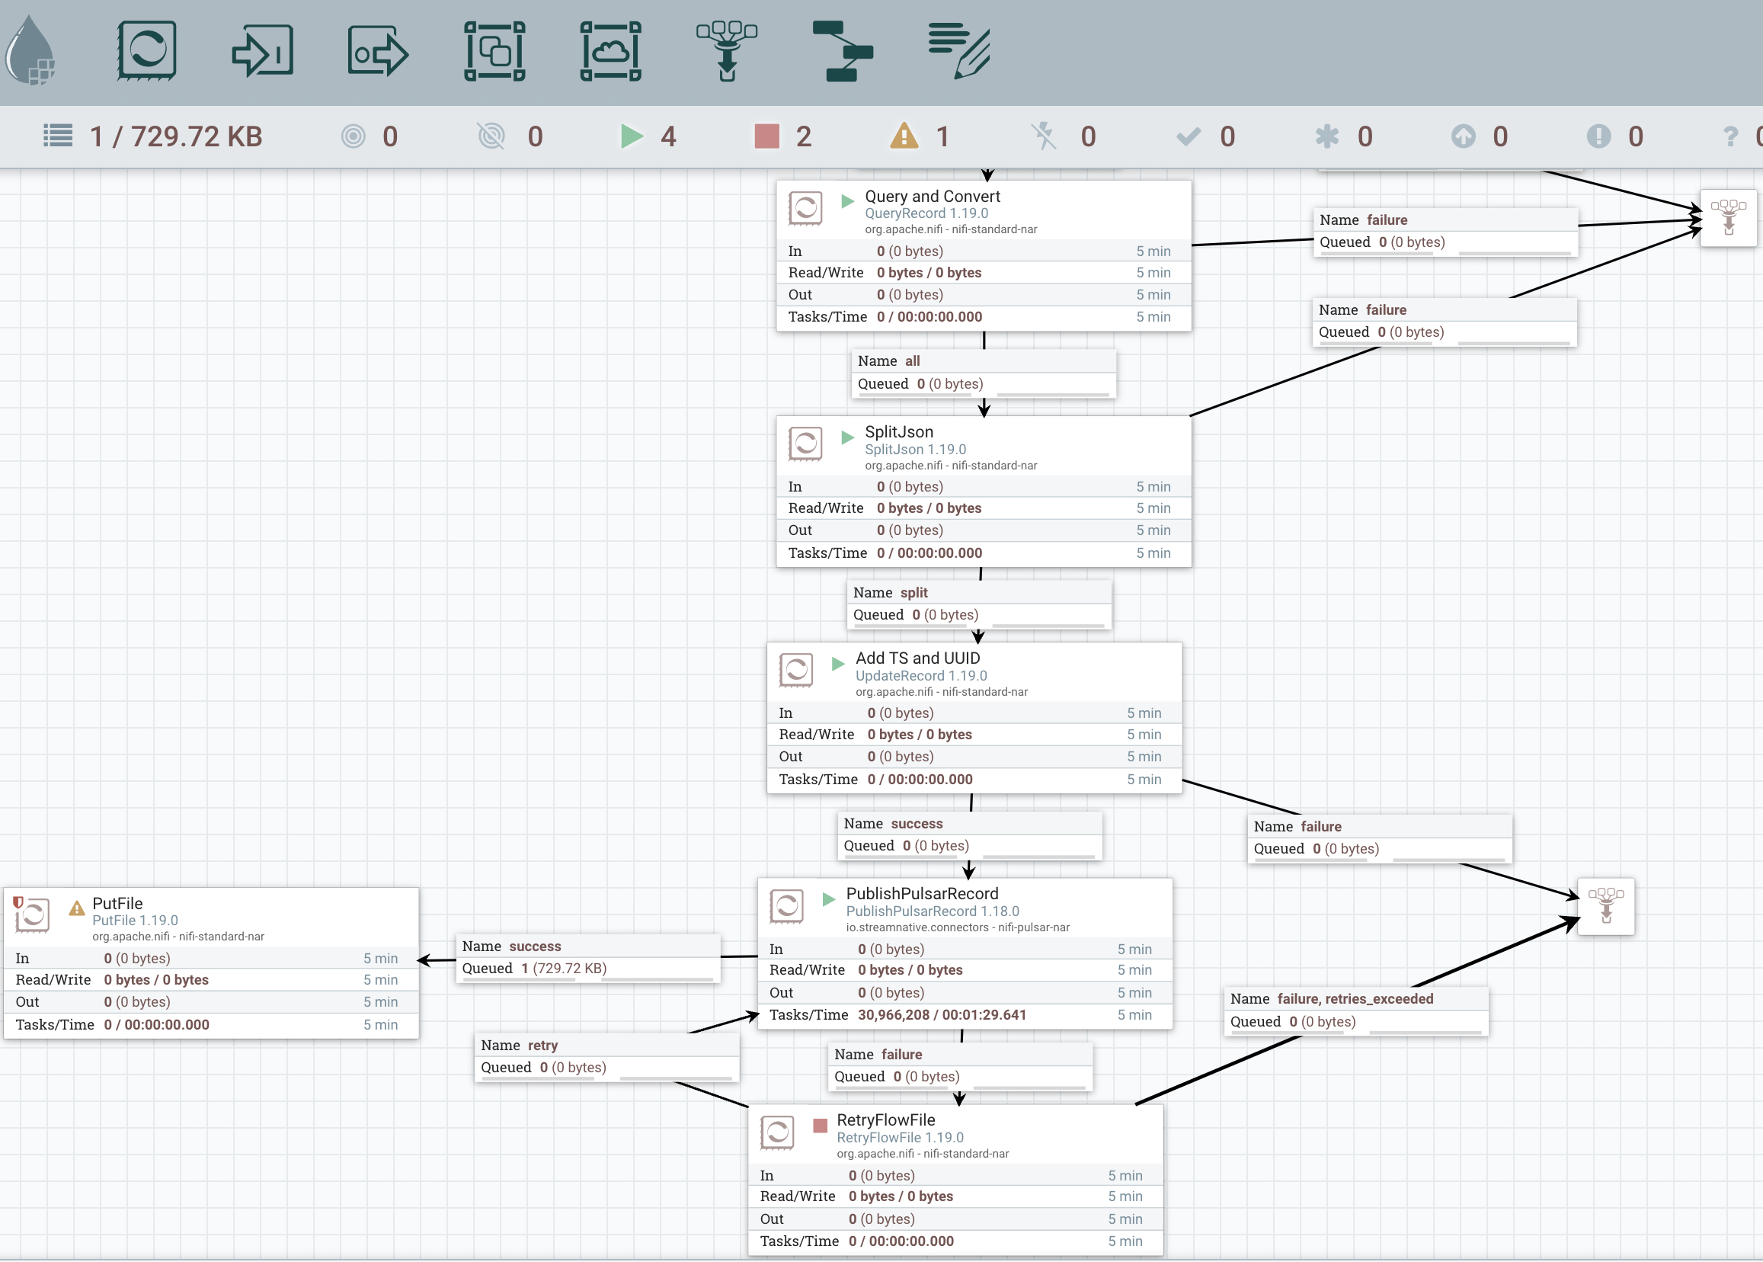Click the Template toolbar icon
Screen dimensions: 1763x1262
[842, 51]
